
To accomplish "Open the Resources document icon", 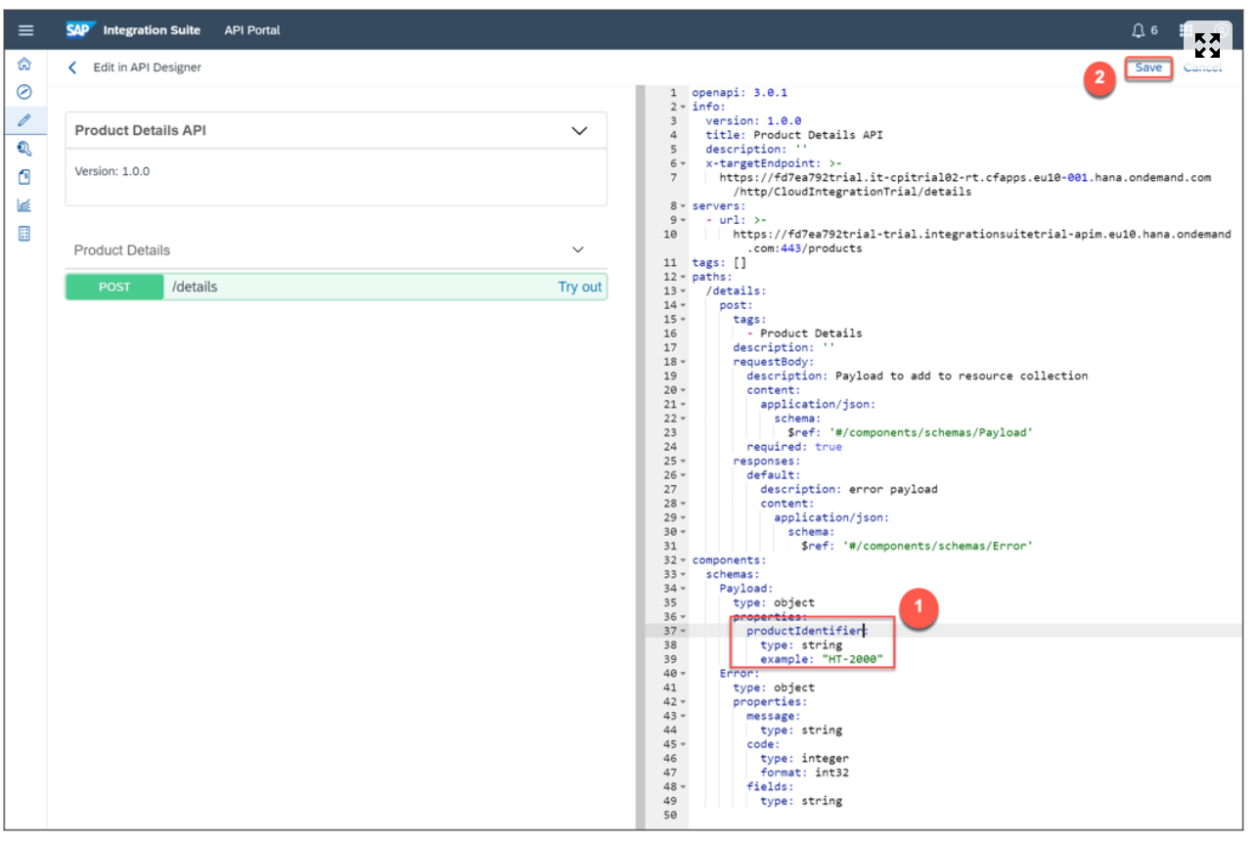I will point(26,176).
